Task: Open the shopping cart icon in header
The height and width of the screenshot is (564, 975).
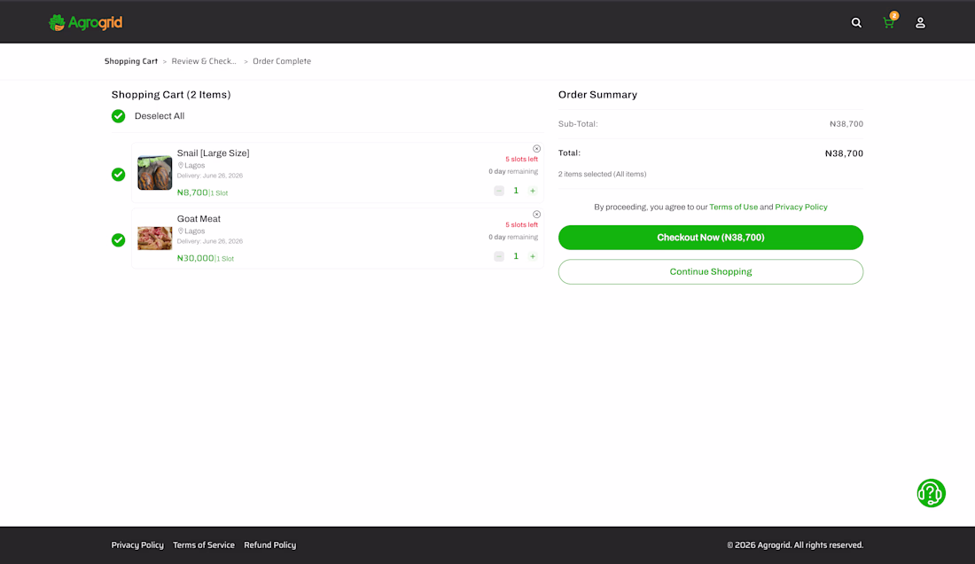Action: pyautogui.click(x=888, y=23)
